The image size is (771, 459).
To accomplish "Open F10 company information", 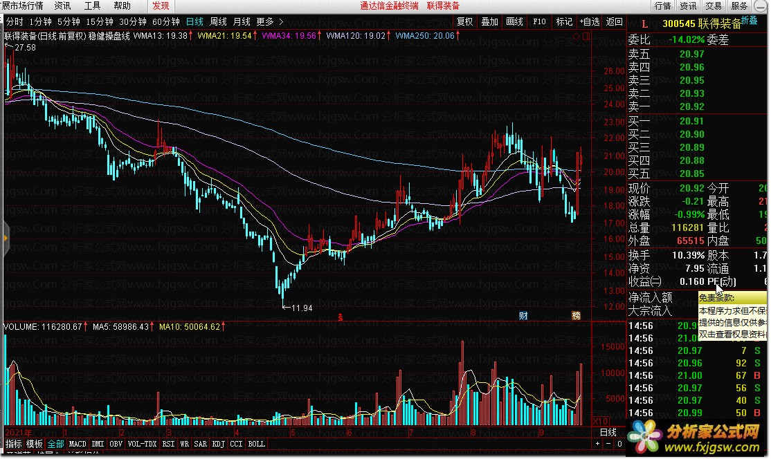I will click(x=539, y=21).
